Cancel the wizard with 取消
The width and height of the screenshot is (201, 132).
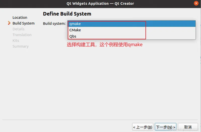[x=188, y=127]
